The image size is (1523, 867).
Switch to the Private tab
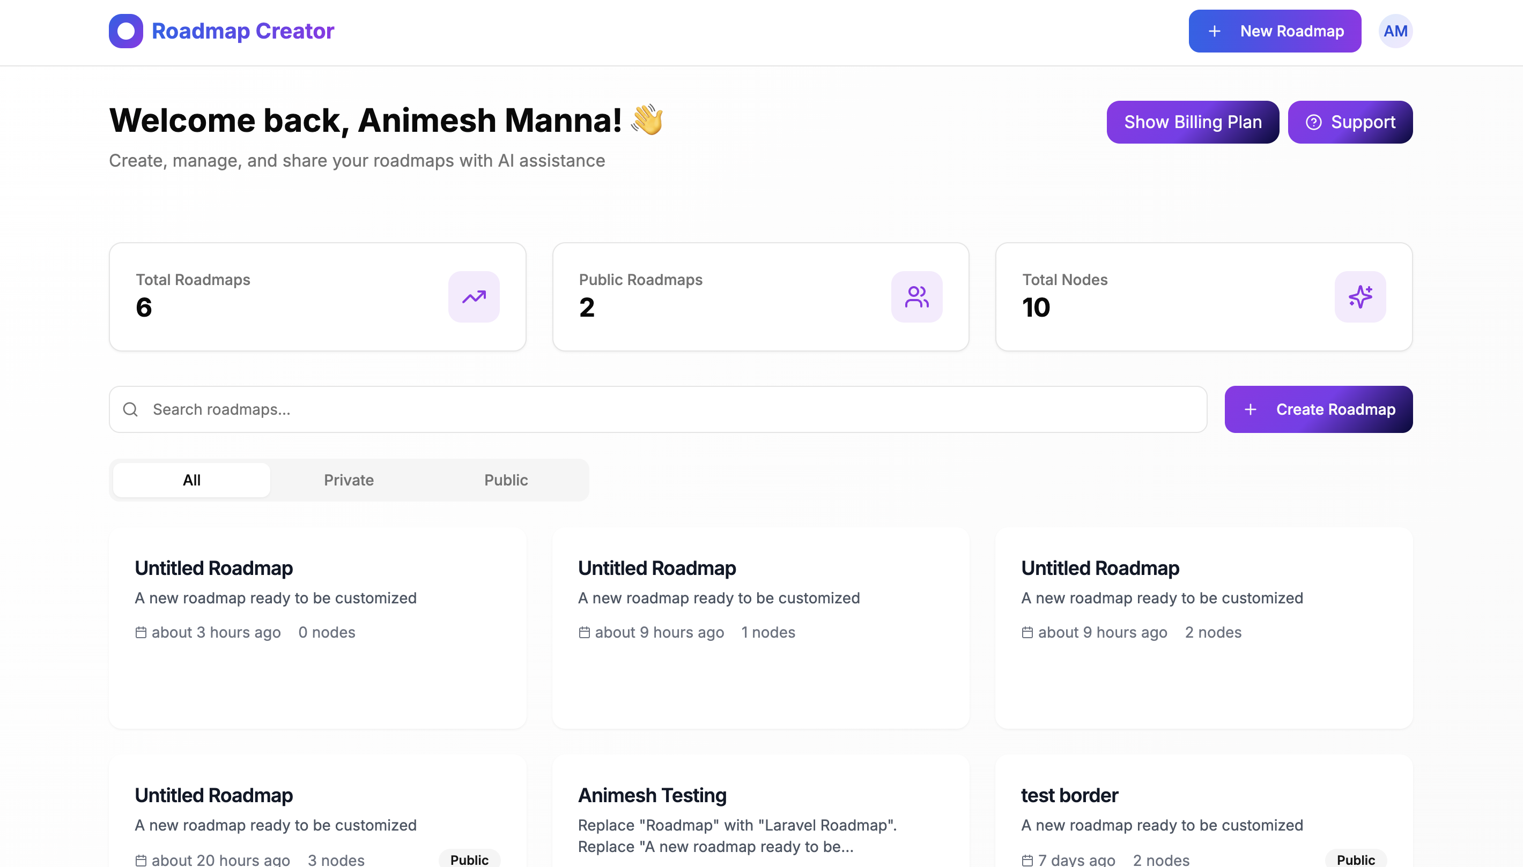[x=349, y=480]
